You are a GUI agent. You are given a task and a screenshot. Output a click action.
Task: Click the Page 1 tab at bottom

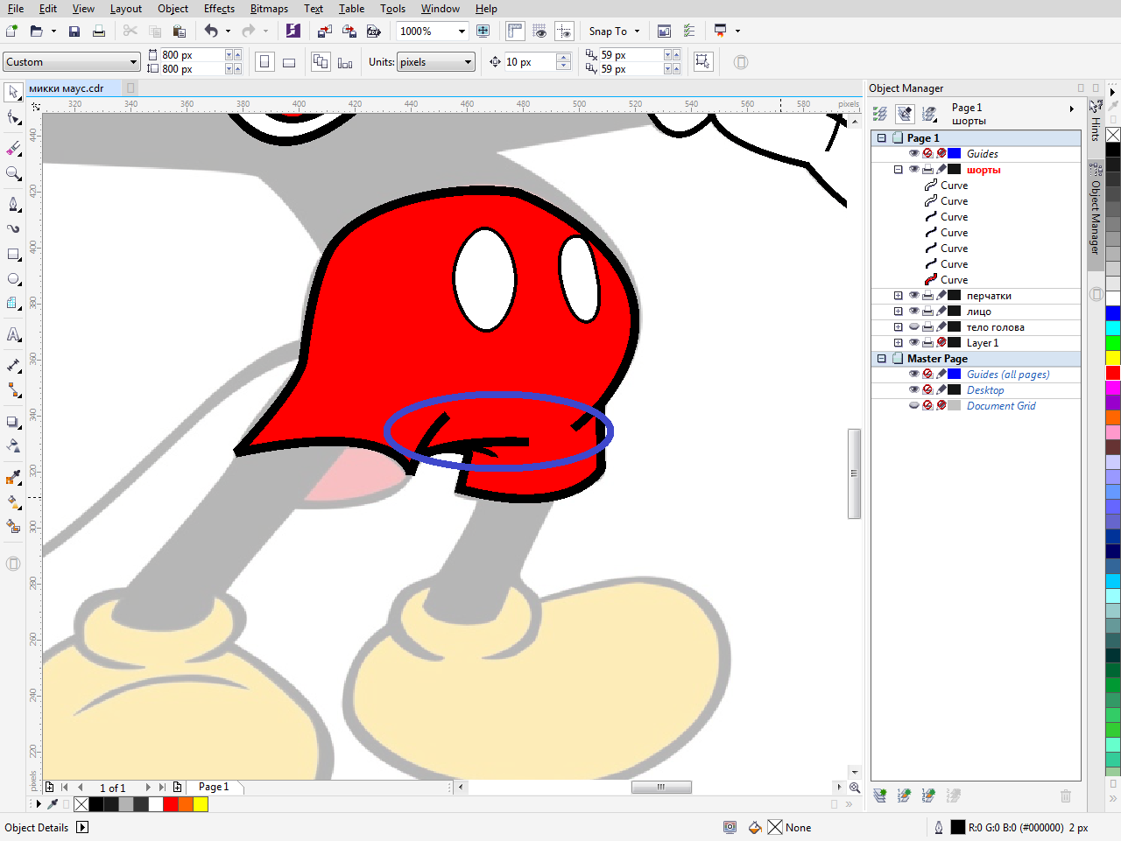pos(214,787)
